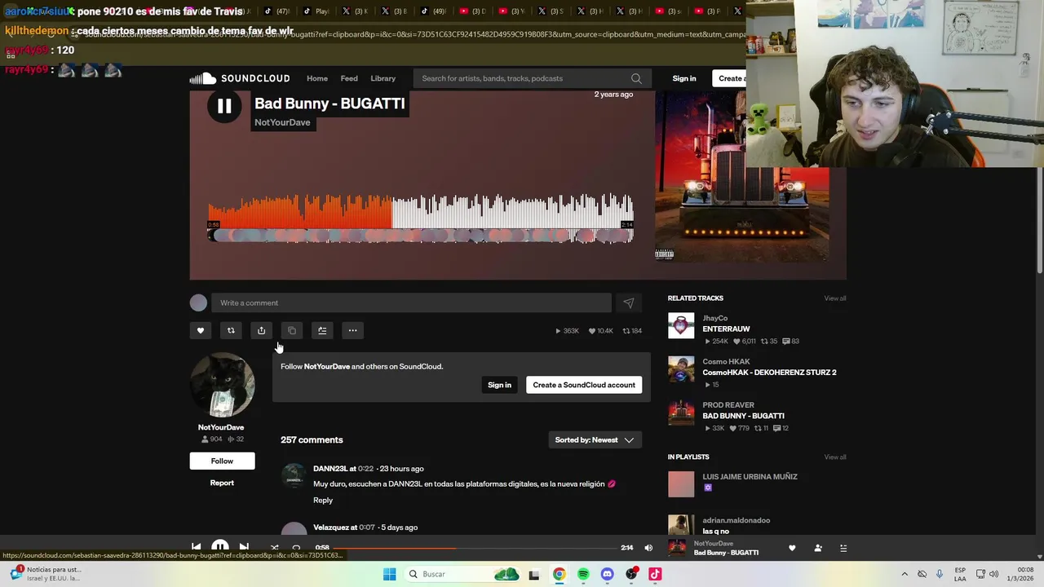Open Discord from the taskbar

pyautogui.click(x=607, y=574)
